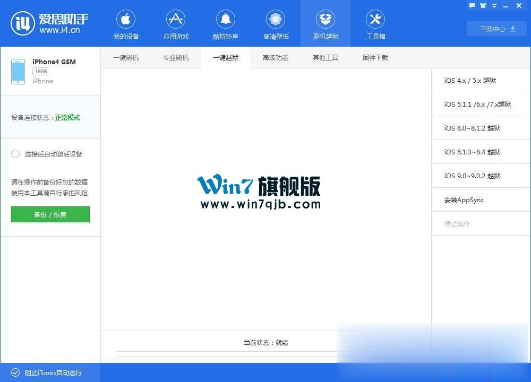Open the 应用游戏 apps and games section
Viewport: 531px width, 382px height.
(176, 25)
